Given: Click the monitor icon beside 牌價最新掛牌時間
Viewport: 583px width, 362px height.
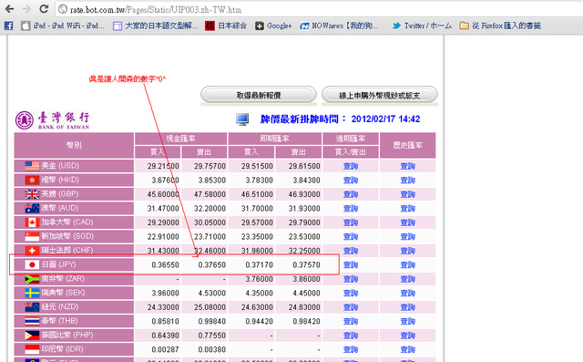Looking at the screenshot, I should click(x=242, y=119).
